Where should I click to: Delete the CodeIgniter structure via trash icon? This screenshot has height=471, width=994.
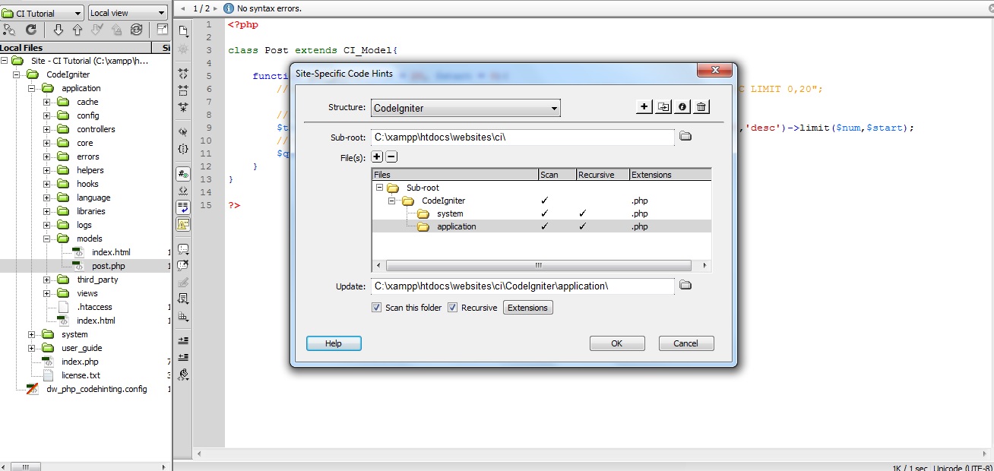(700, 107)
